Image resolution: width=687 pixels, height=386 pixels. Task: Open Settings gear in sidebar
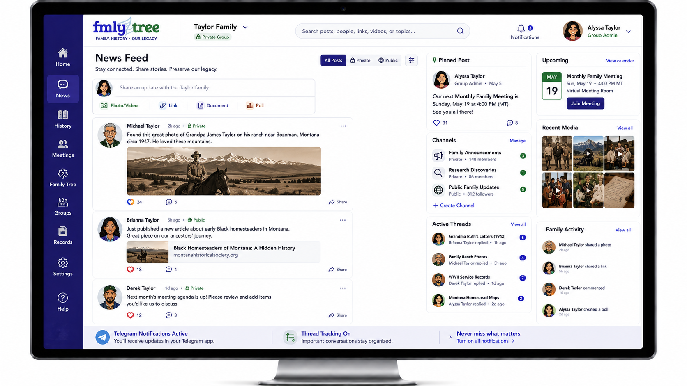tap(63, 263)
